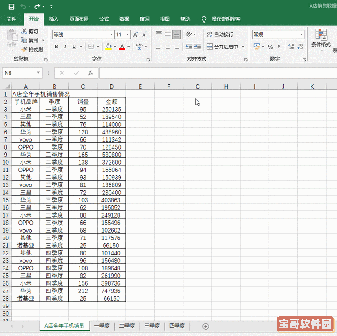Click the phonetic guide (wén) icon
337x336 pixels.
139,47
